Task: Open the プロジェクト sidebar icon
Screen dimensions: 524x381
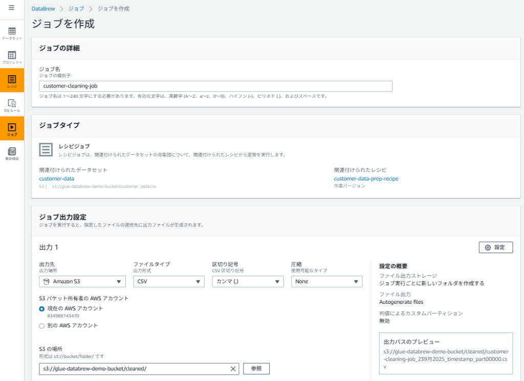Action: point(12,57)
